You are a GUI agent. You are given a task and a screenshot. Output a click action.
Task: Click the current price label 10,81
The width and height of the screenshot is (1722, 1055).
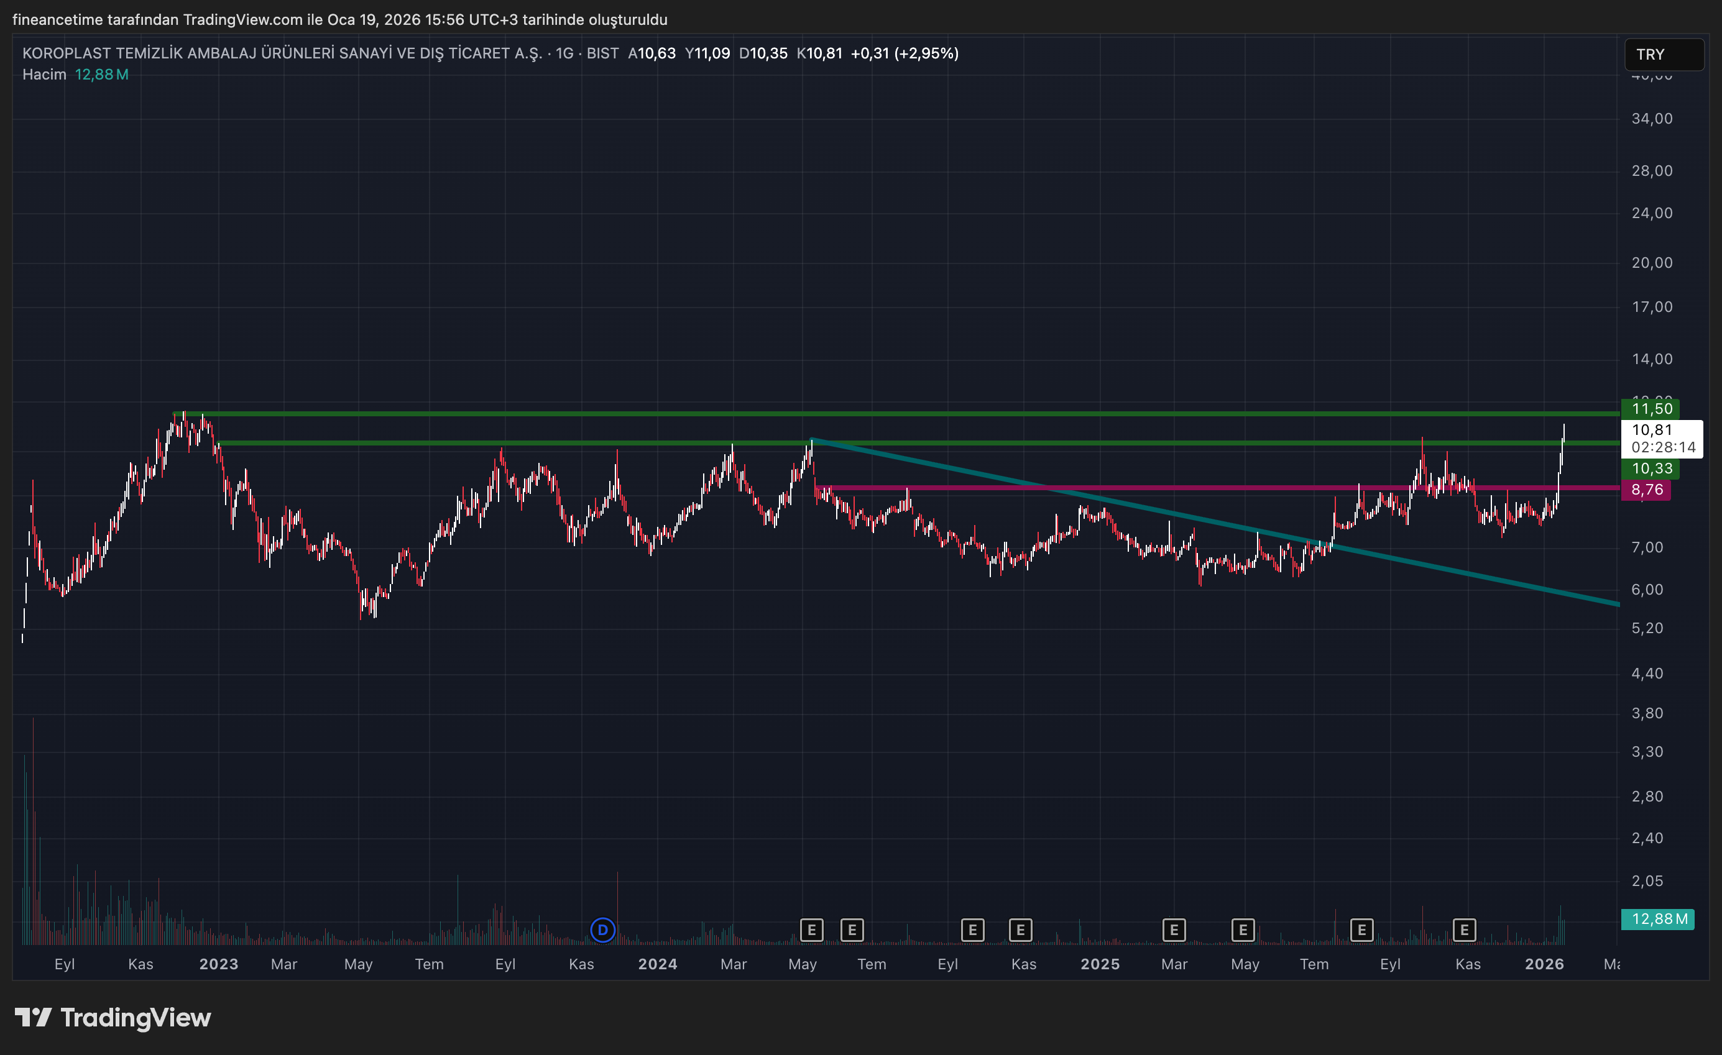1660,438
